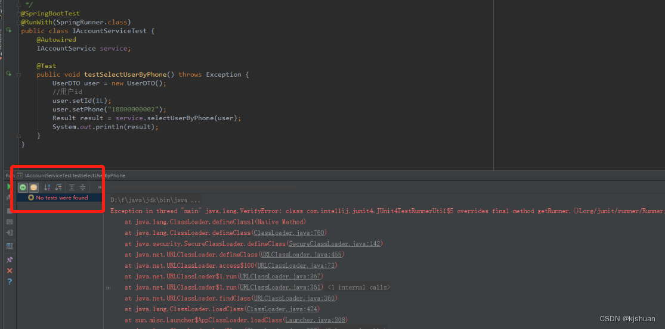Viewport: 665px width, 329px height.
Task: Open link URLClassLoader.java:455
Action: [x=301, y=255]
